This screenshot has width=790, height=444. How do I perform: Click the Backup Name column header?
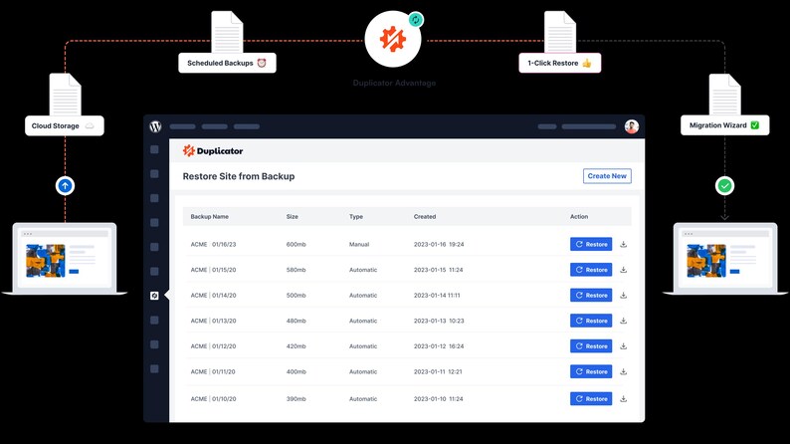(x=210, y=217)
